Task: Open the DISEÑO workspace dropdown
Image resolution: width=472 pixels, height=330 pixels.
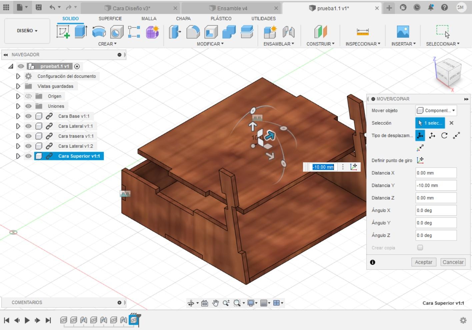Action: pyautogui.click(x=27, y=31)
